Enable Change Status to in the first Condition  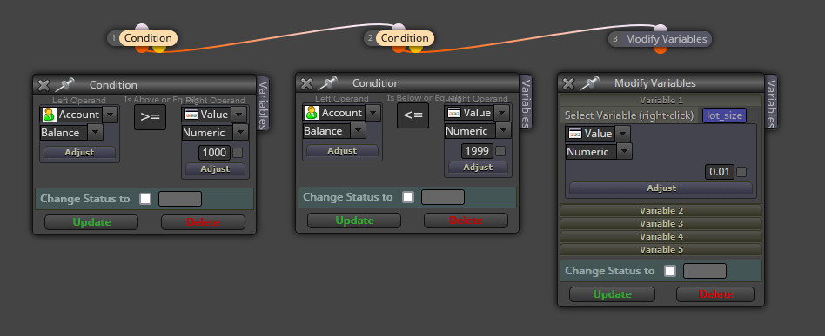pyautogui.click(x=145, y=199)
